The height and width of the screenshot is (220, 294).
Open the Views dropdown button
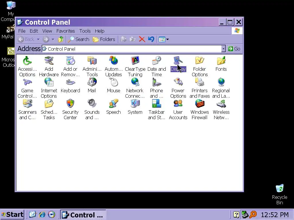click(x=164, y=39)
